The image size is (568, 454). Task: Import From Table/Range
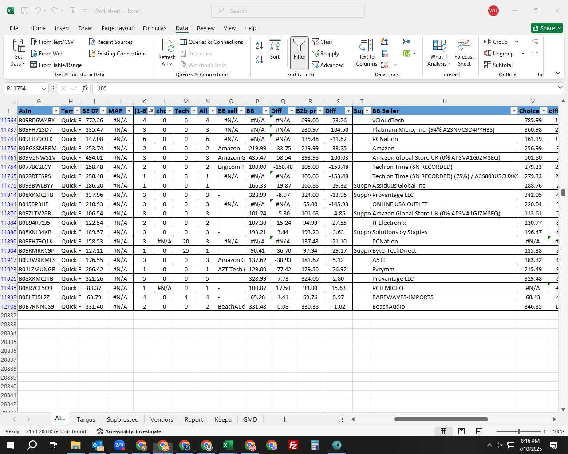[x=56, y=65]
